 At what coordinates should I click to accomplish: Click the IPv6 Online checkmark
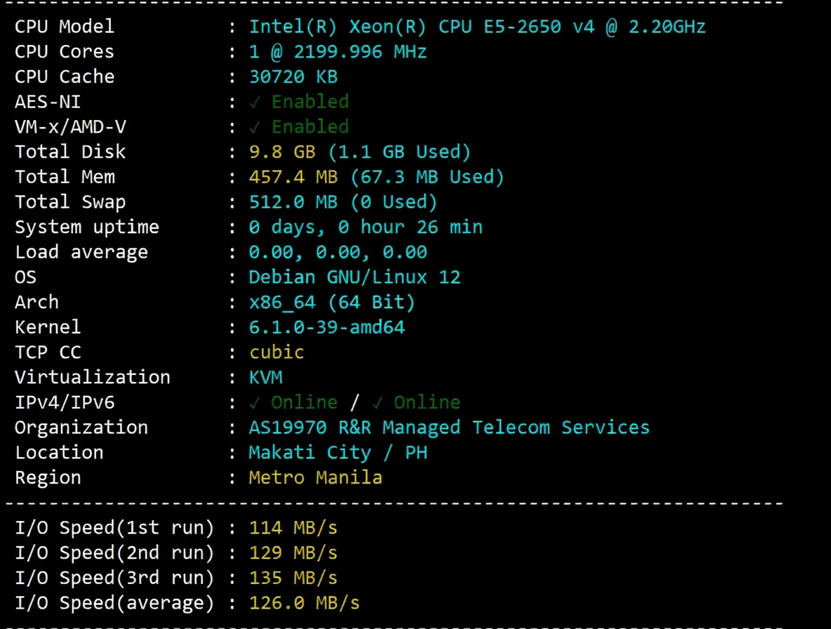pos(378,403)
